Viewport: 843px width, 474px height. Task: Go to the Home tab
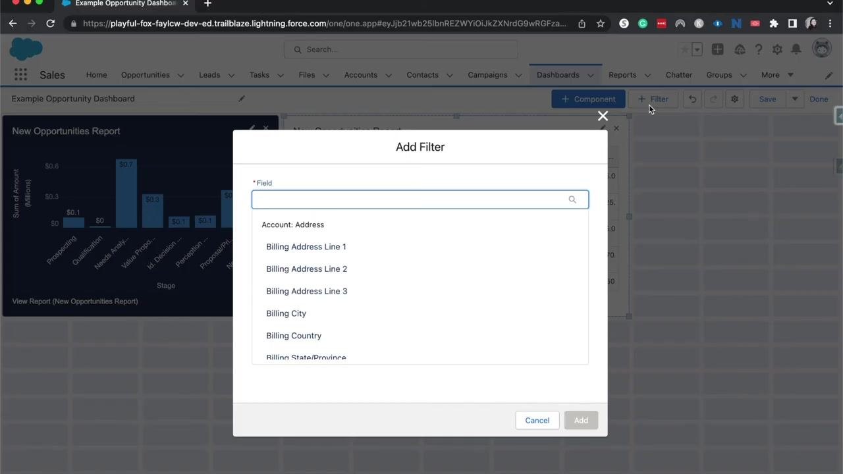[x=96, y=75]
